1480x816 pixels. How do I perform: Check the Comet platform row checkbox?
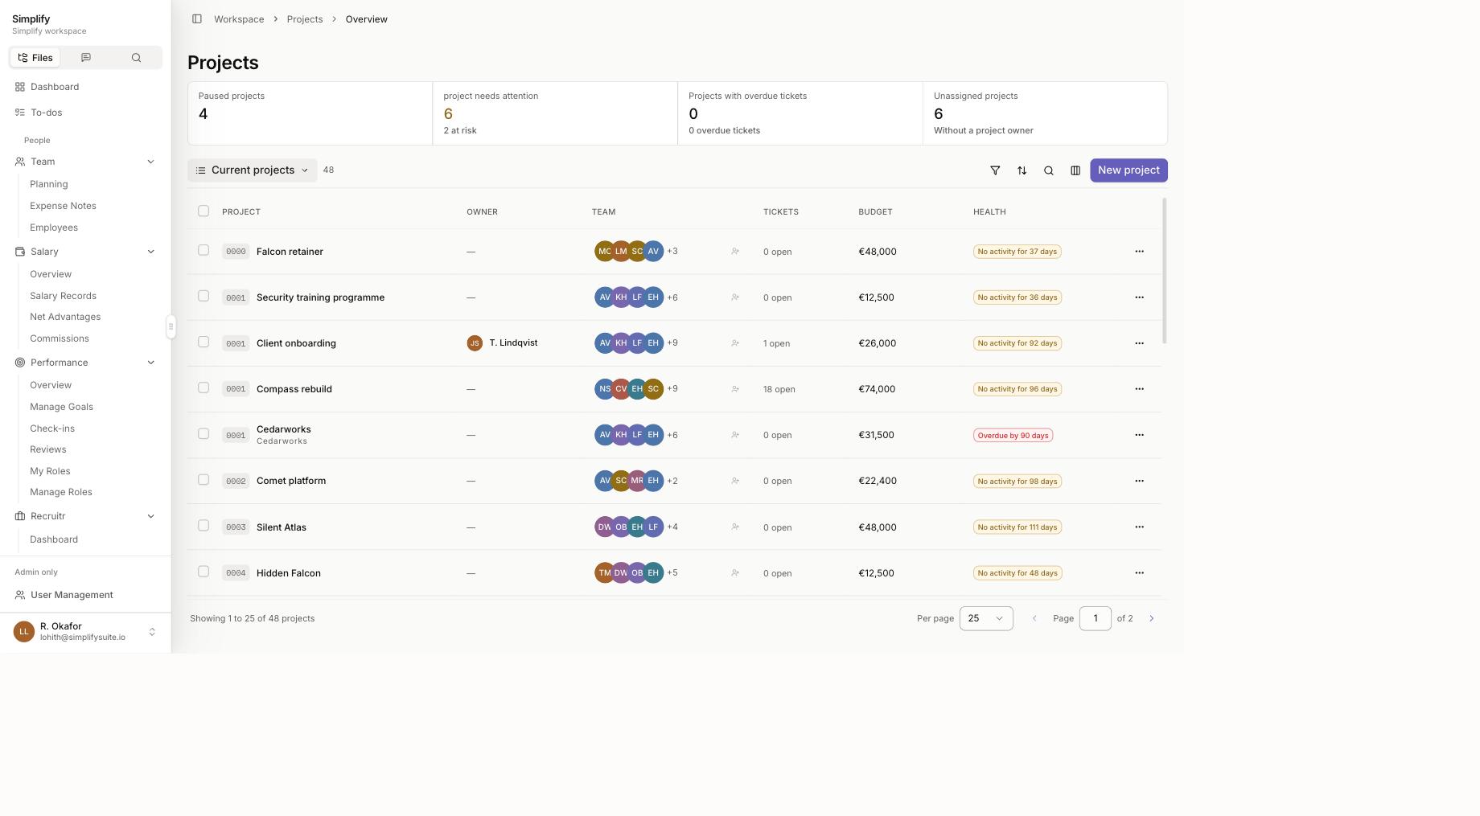click(x=203, y=479)
